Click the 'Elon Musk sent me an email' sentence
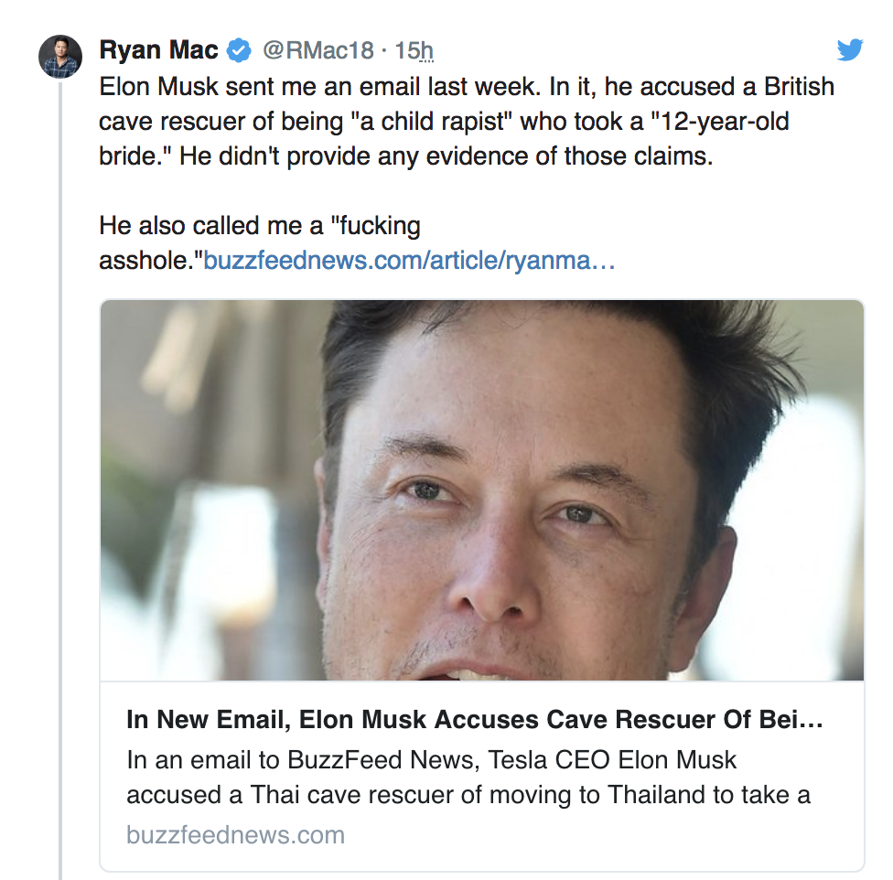This screenshot has width=893, height=880. 320,87
